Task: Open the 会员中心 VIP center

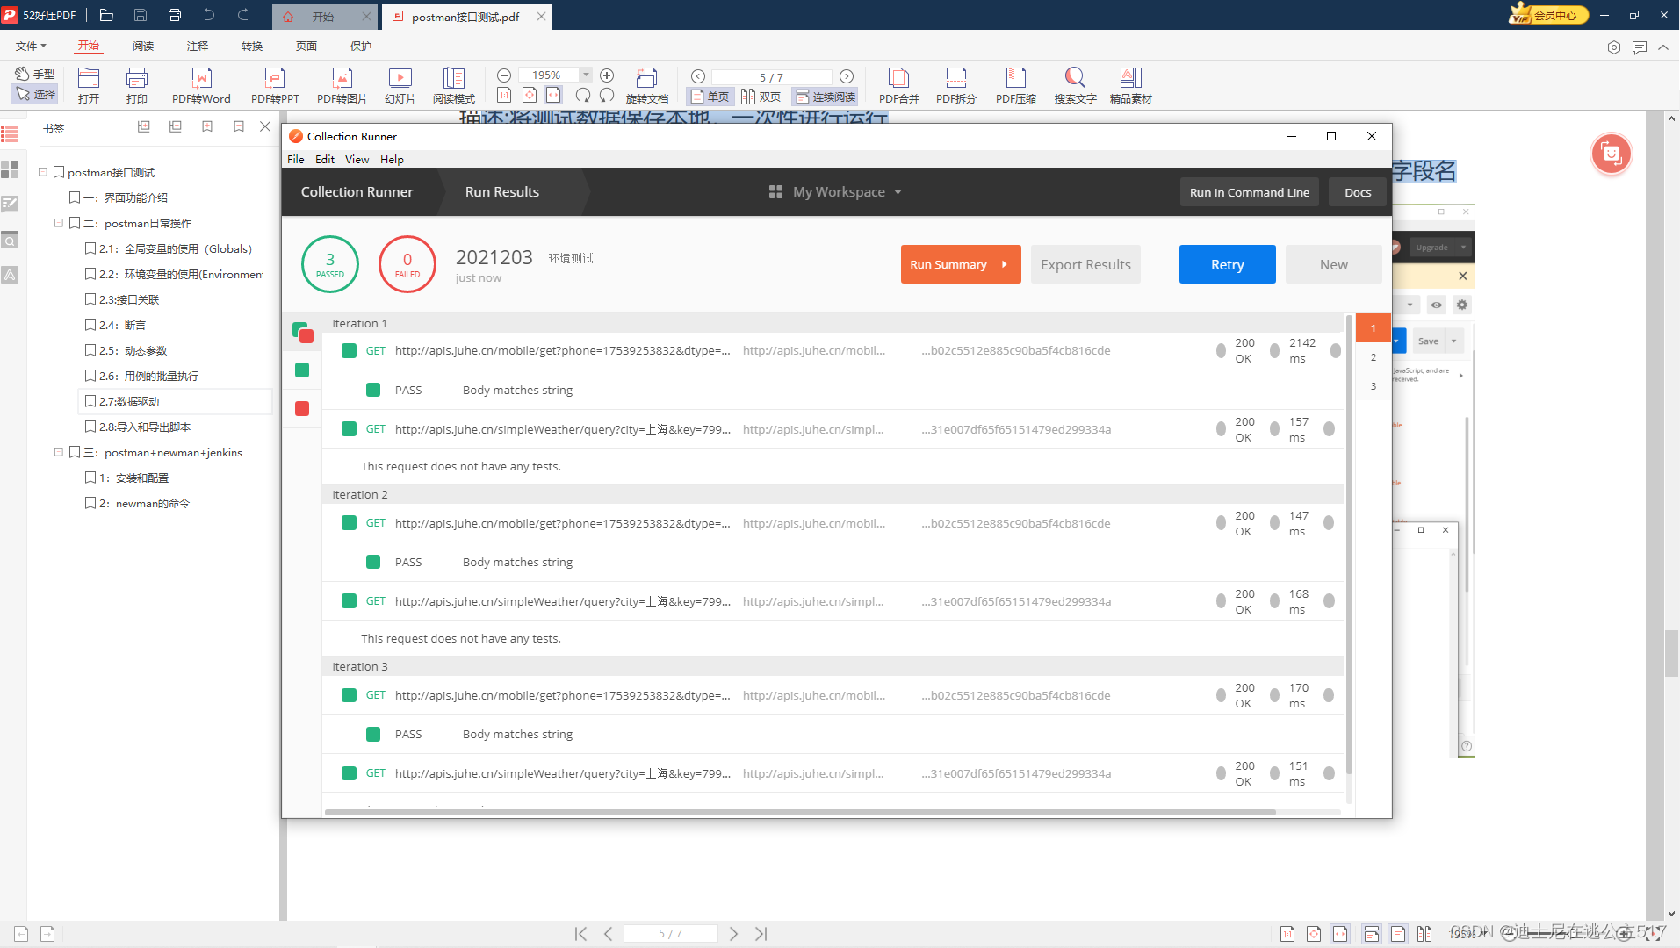Action: click(1549, 15)
